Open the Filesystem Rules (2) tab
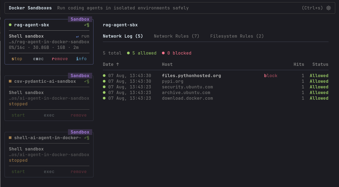 point(237,36)
